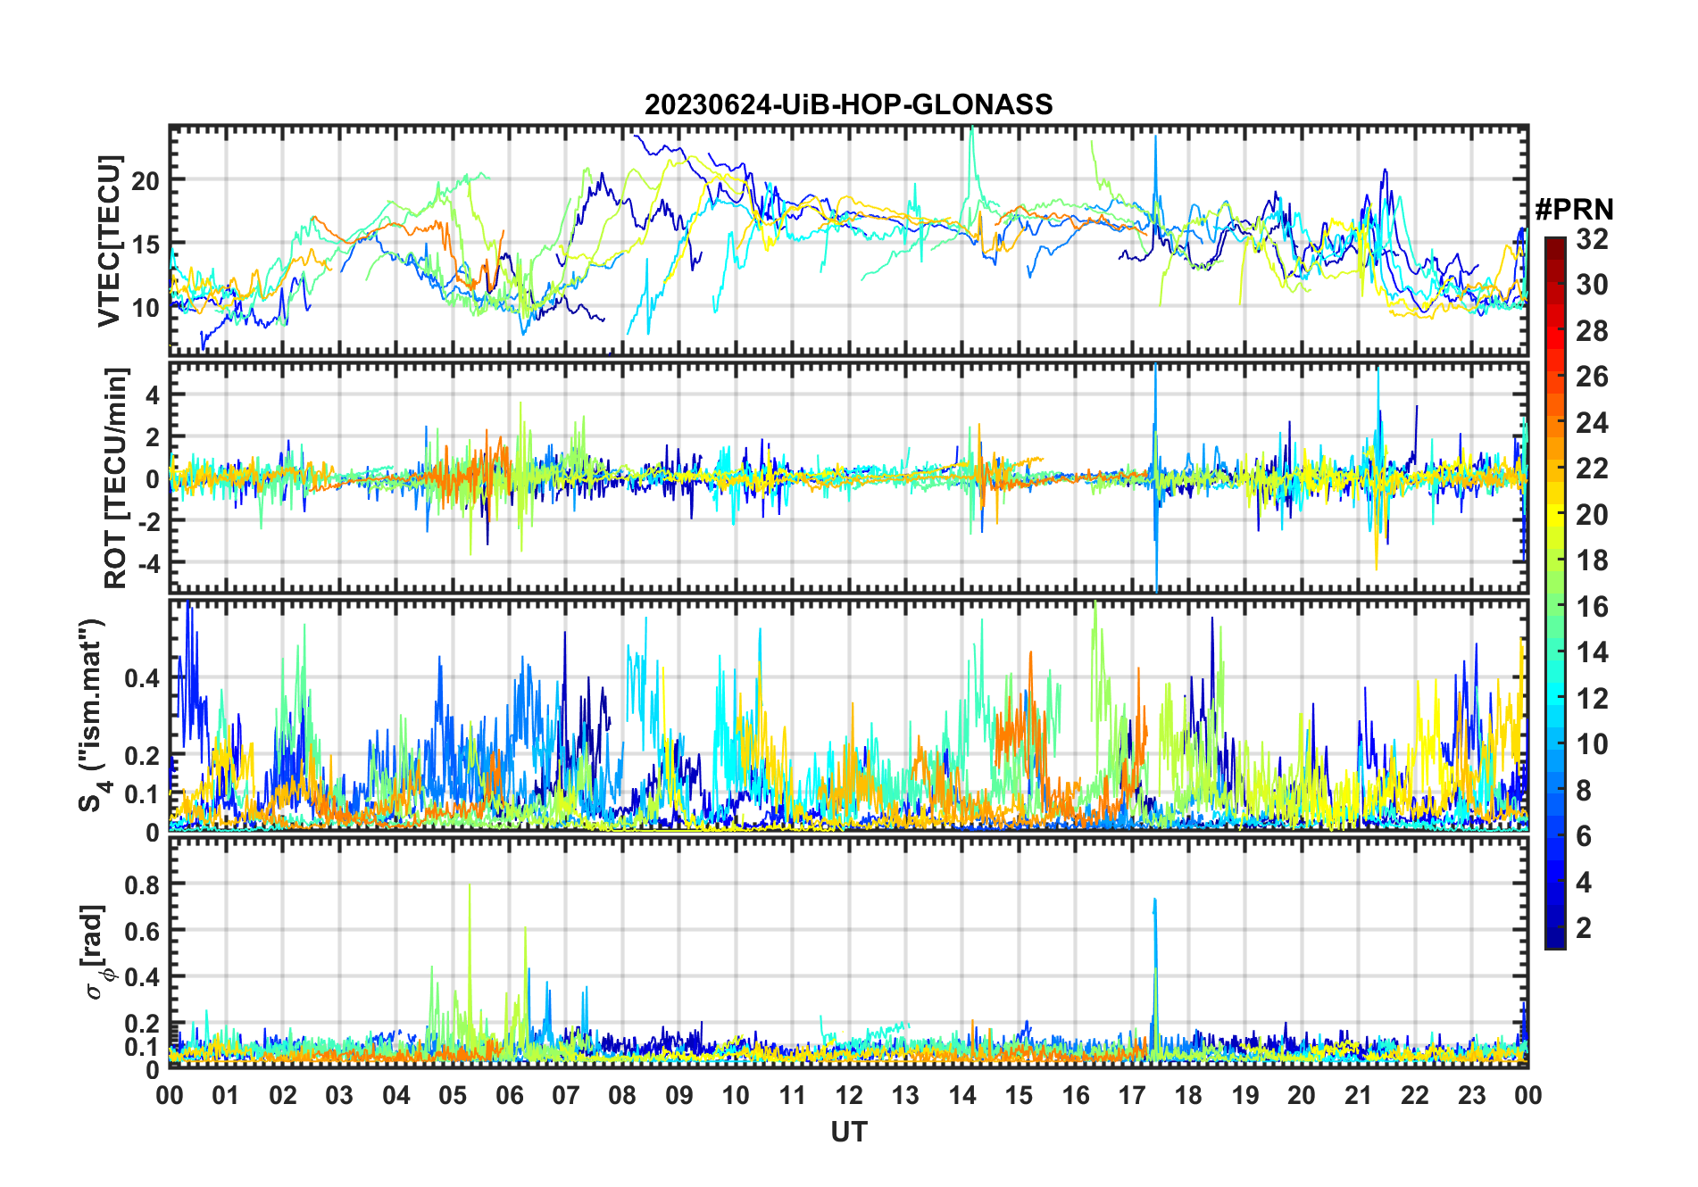Image resolution: width=1698 pixels, height=1187 pixels.
Task: Click the S4 ("ism.mat") axis label
Action: point(94,716)
